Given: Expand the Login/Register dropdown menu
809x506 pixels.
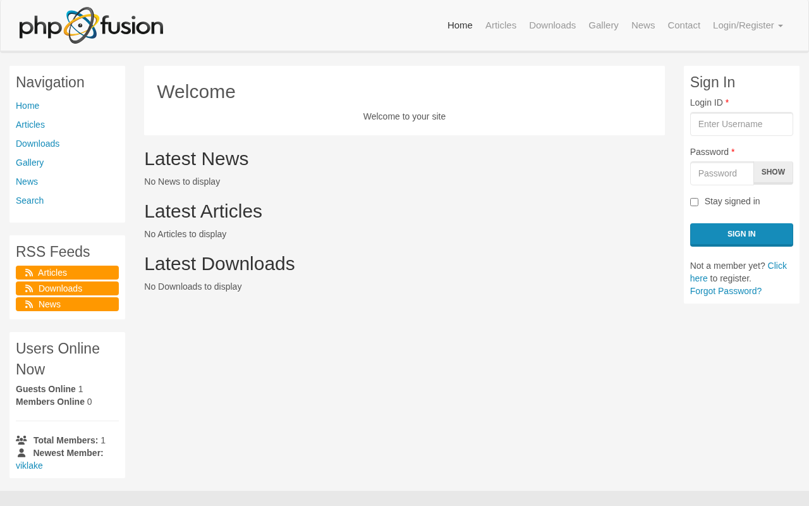Looking at the screenshot, I should click(747, 25).
